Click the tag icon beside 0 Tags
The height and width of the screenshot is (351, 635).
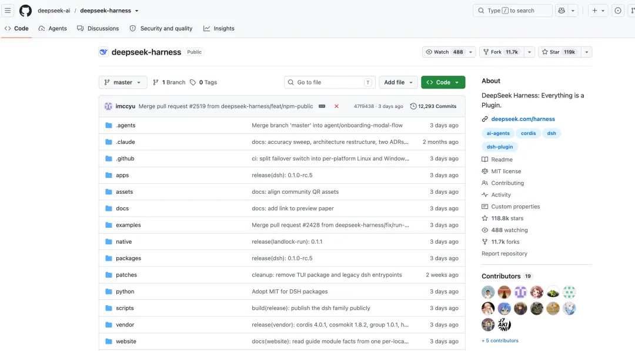click(193, 82)
